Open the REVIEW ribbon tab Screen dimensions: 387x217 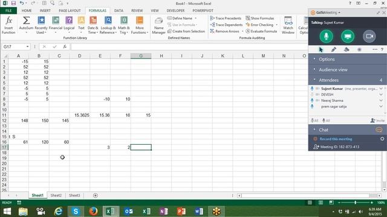pyautogui.click(x=137, y=11)
